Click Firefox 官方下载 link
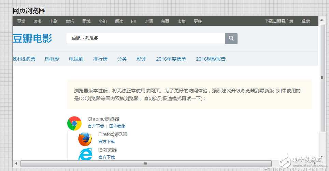Viewport: 329px width, 171px height. point(106,142)
